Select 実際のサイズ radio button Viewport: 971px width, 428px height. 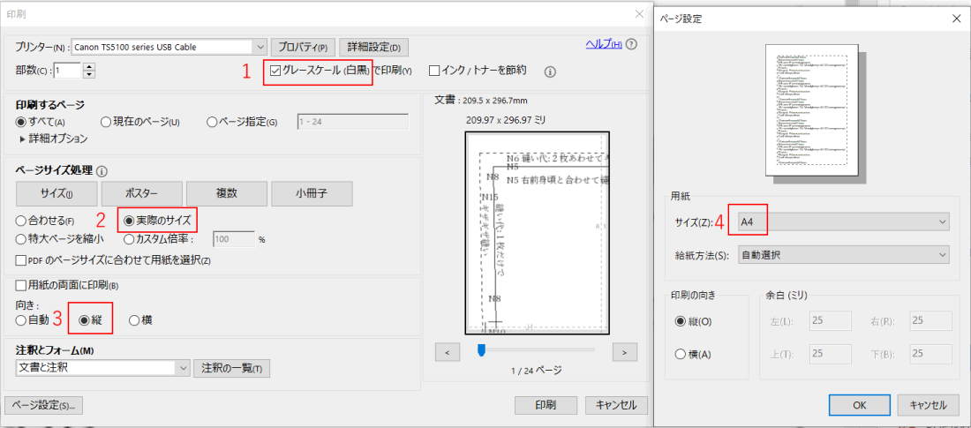[129, 220]
